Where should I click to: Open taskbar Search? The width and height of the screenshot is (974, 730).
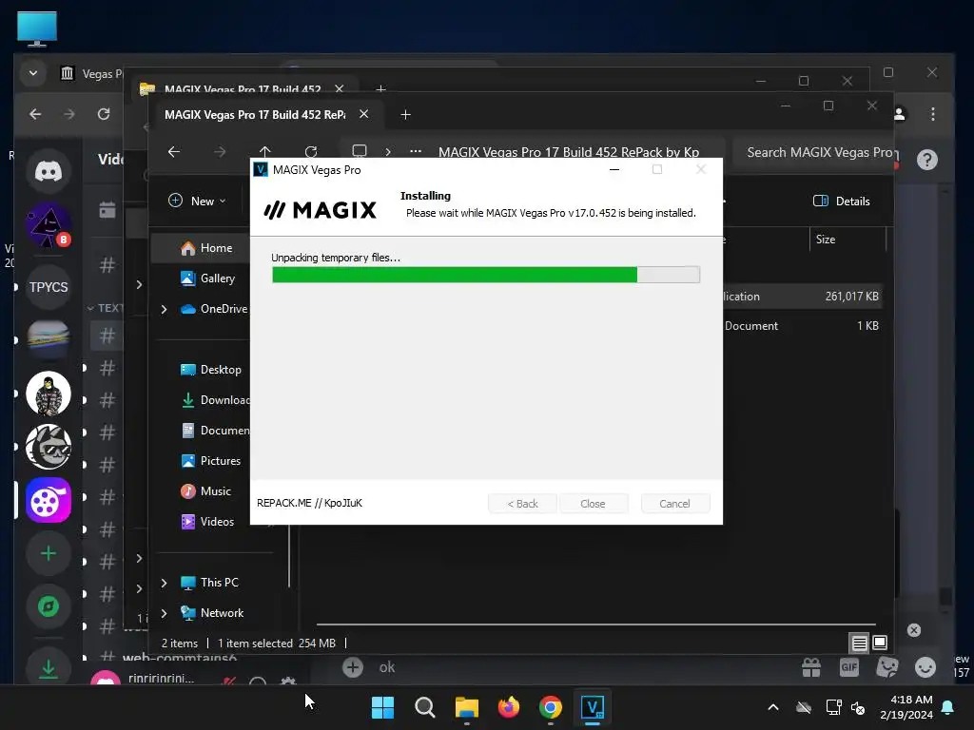(x=425, y=707)
